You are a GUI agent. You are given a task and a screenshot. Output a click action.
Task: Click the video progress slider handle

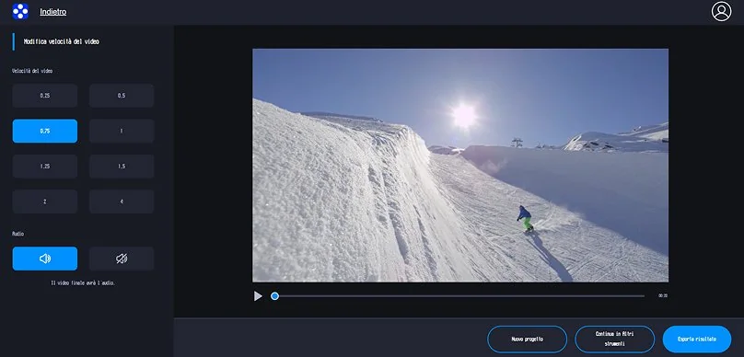[x=274, y=296]
